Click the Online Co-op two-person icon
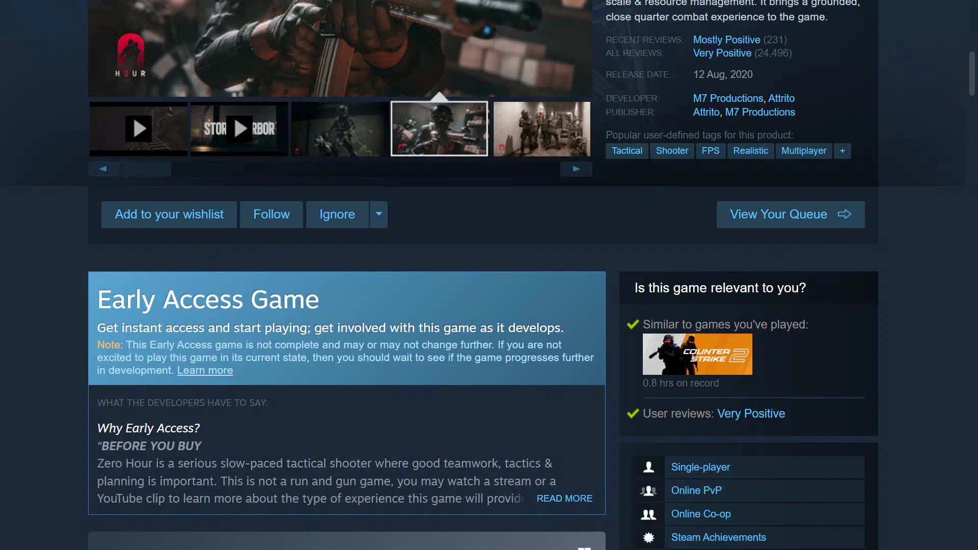 click(x=648, y=514)
